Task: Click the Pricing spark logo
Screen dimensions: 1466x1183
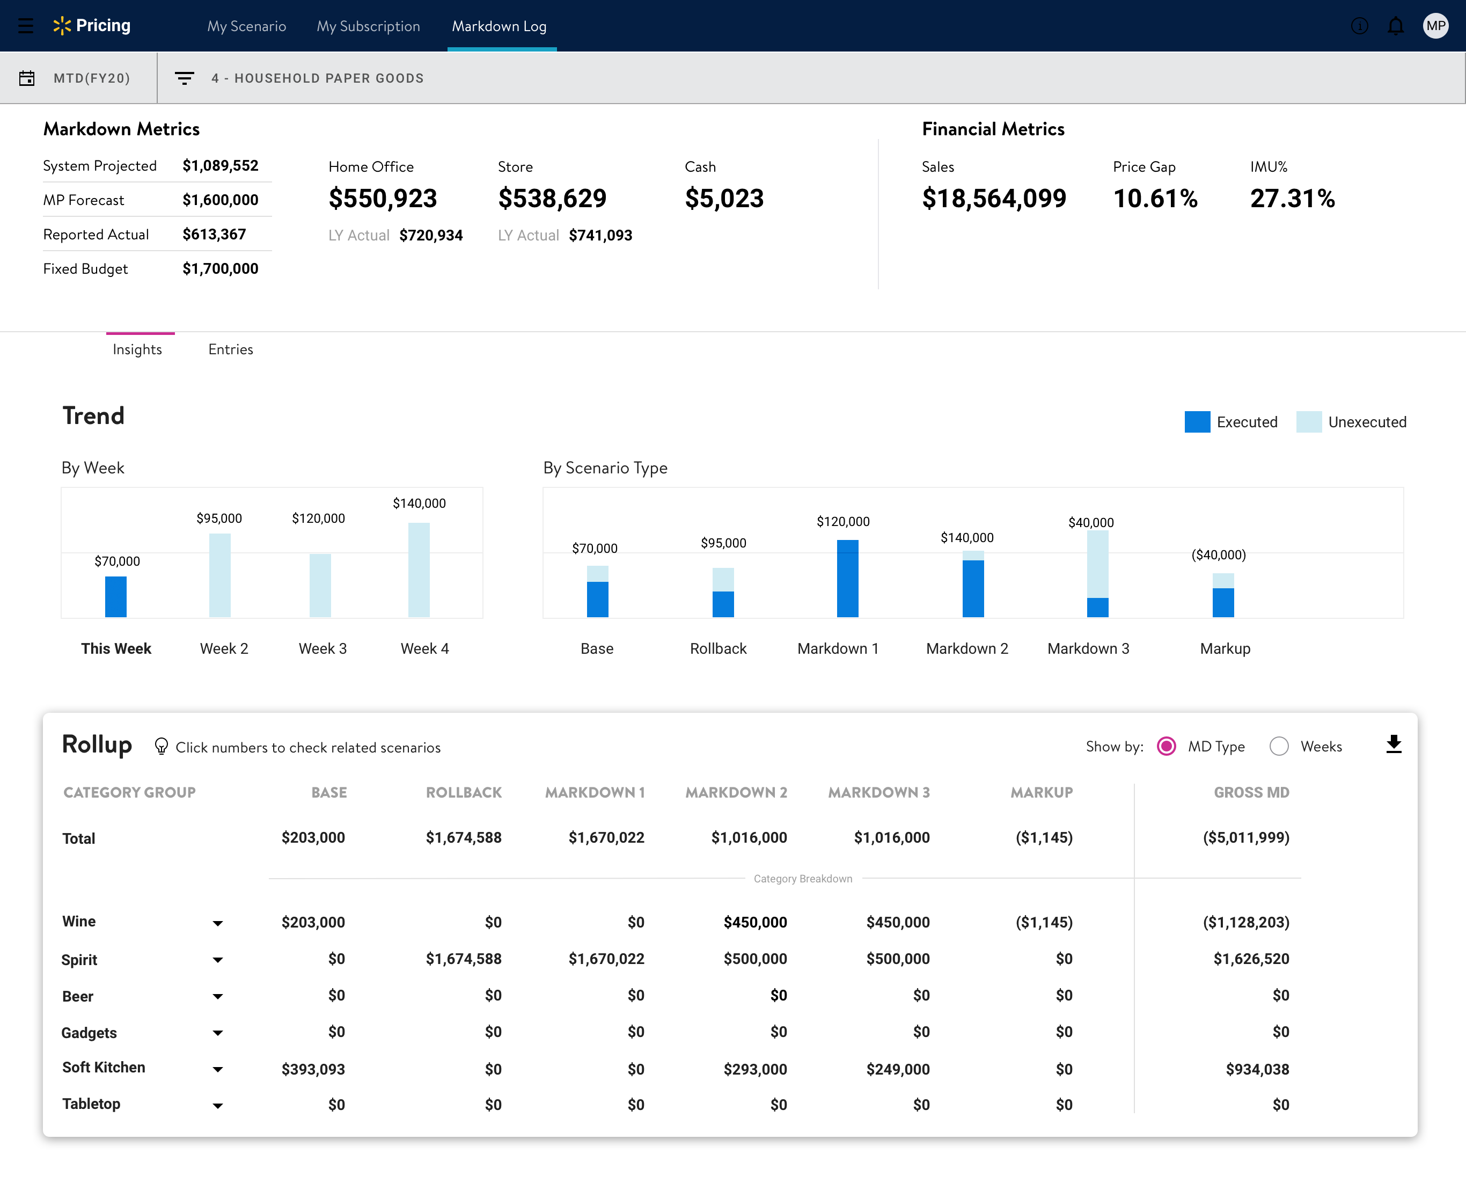Action: pos(62,26)
